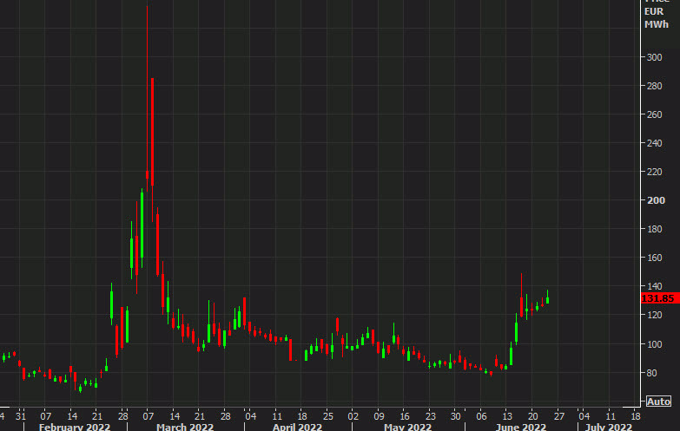
Task: Select the 100 tick on price axis
Action: (652, 344)
